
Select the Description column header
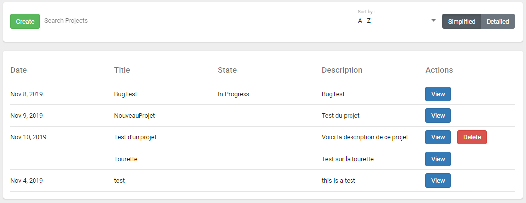[x=342, y=70]
